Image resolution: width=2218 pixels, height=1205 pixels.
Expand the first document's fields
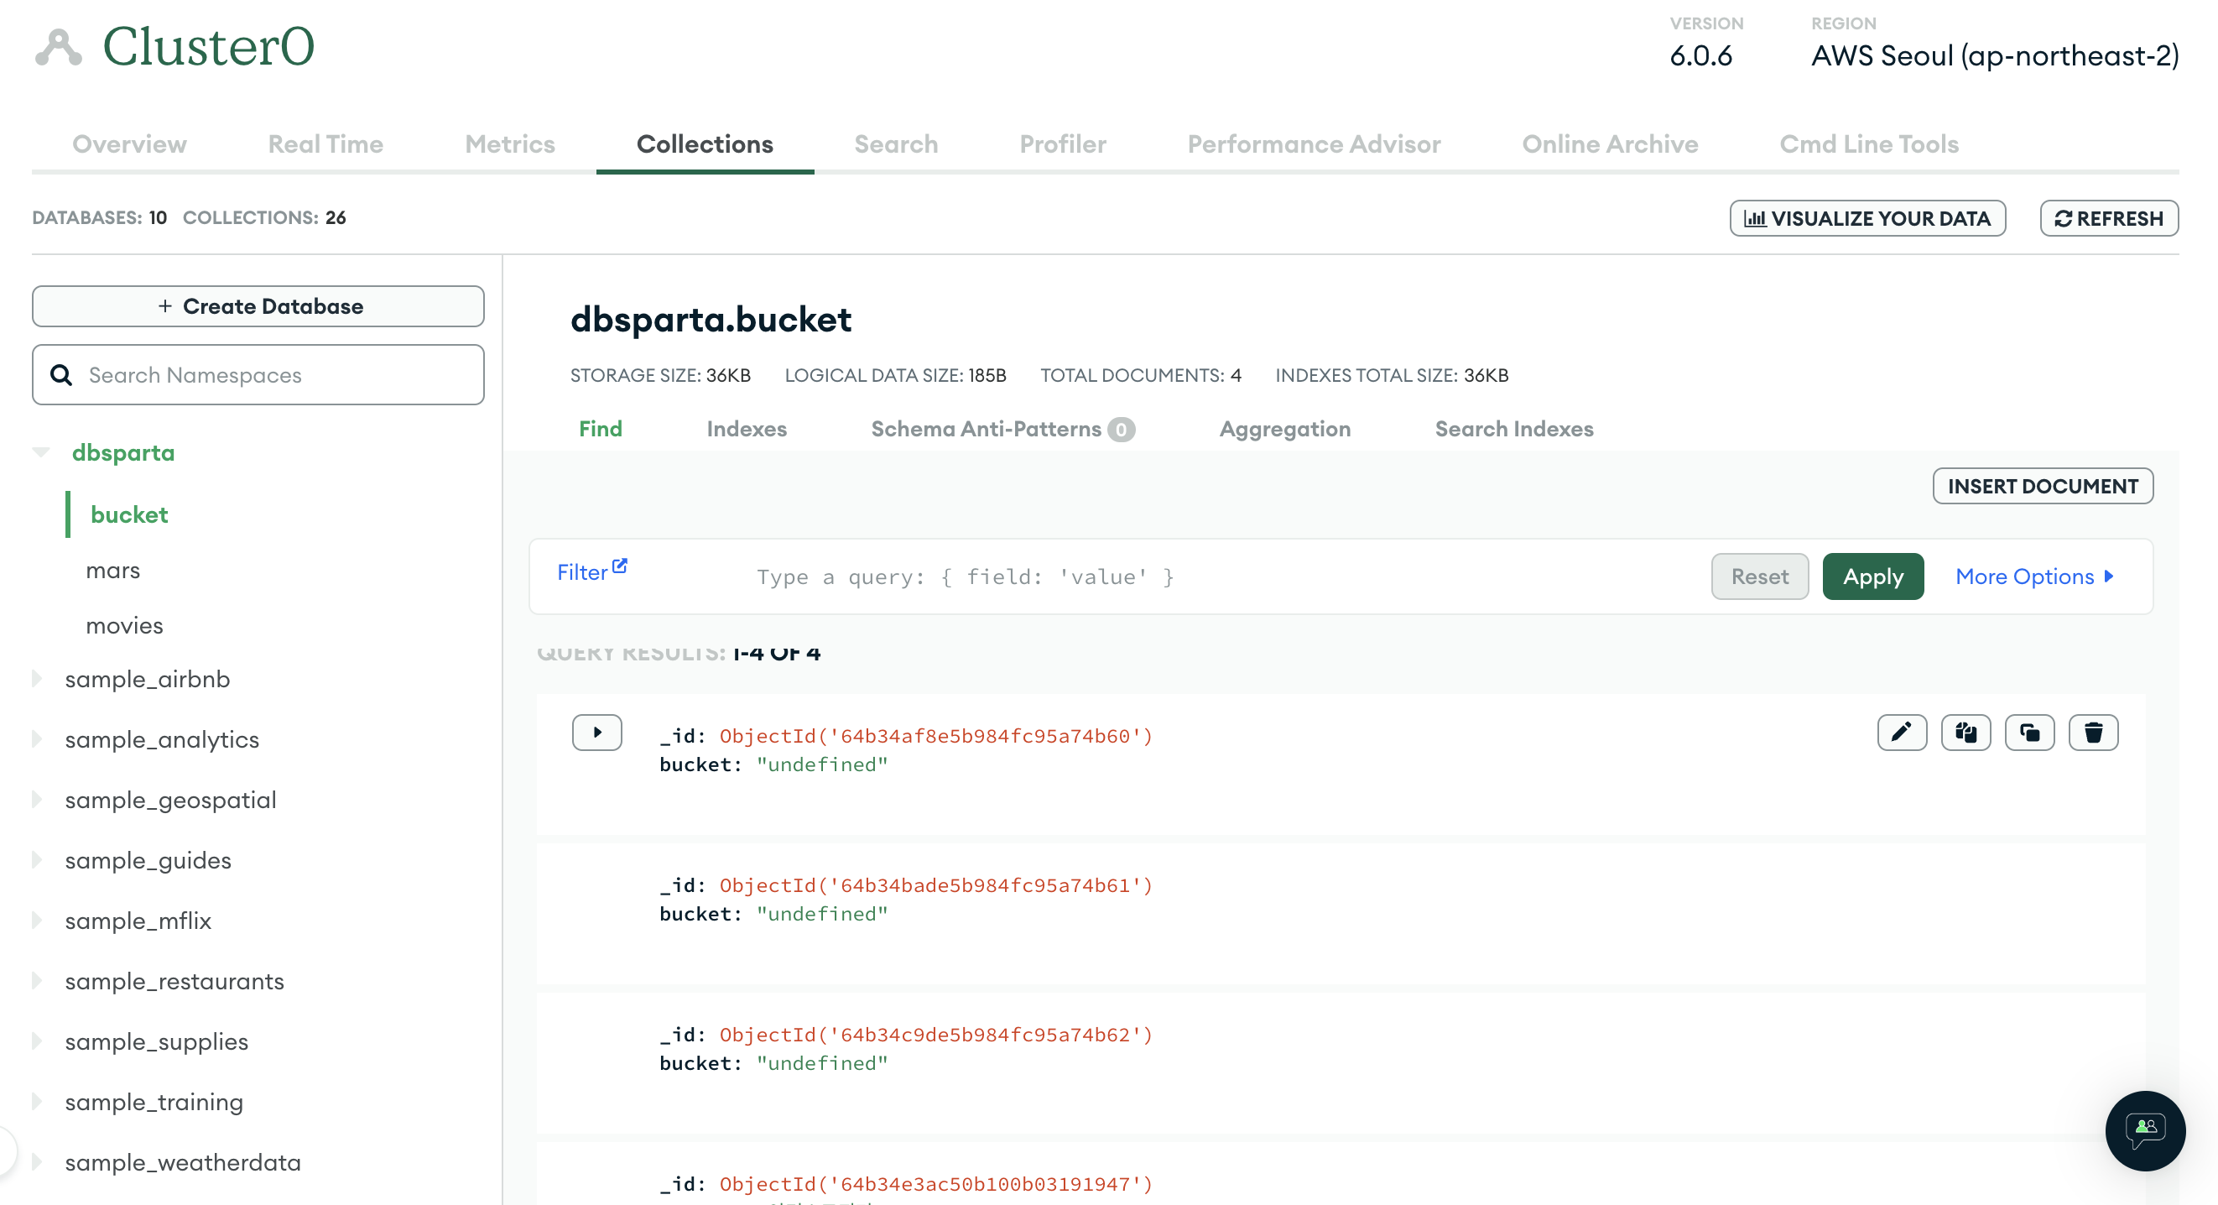click(596, 733)
